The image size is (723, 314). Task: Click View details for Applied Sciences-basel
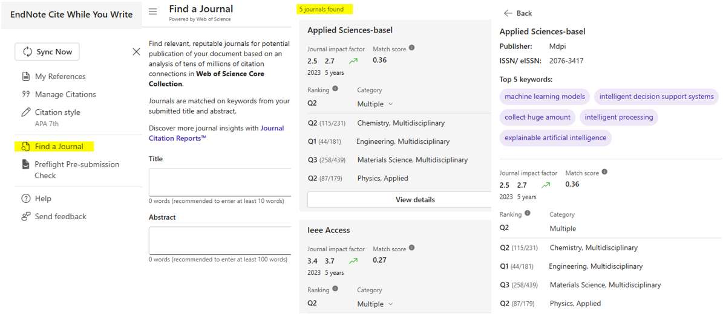[x=399, y=200]
